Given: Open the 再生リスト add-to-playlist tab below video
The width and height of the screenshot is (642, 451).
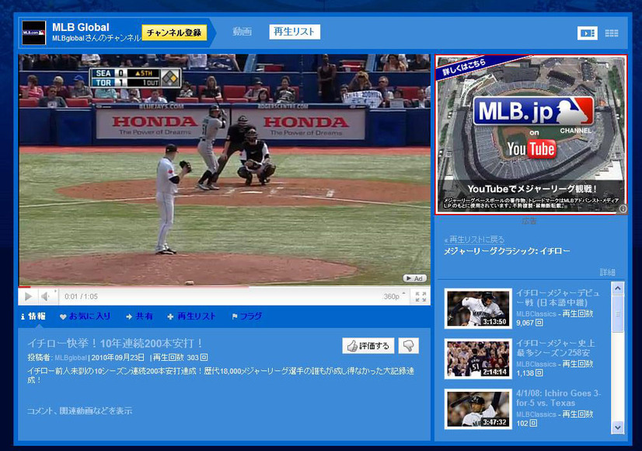Looking at the screenshot, I should coord(191,316).
